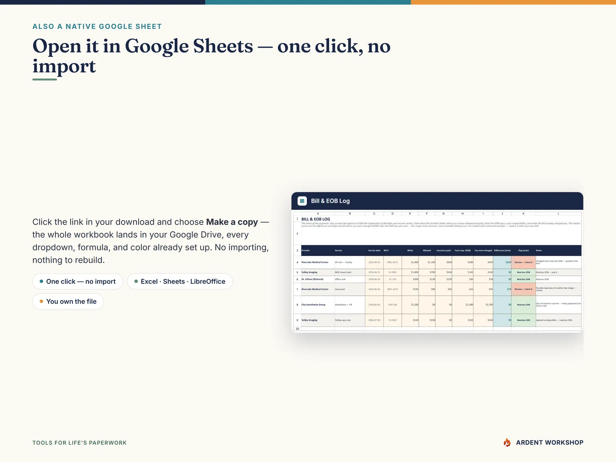Click the spreadsheet icon beside Bill & EOB Log
Image resolution: width=616 pixels, height=462 pixels.
pos(302,201)
